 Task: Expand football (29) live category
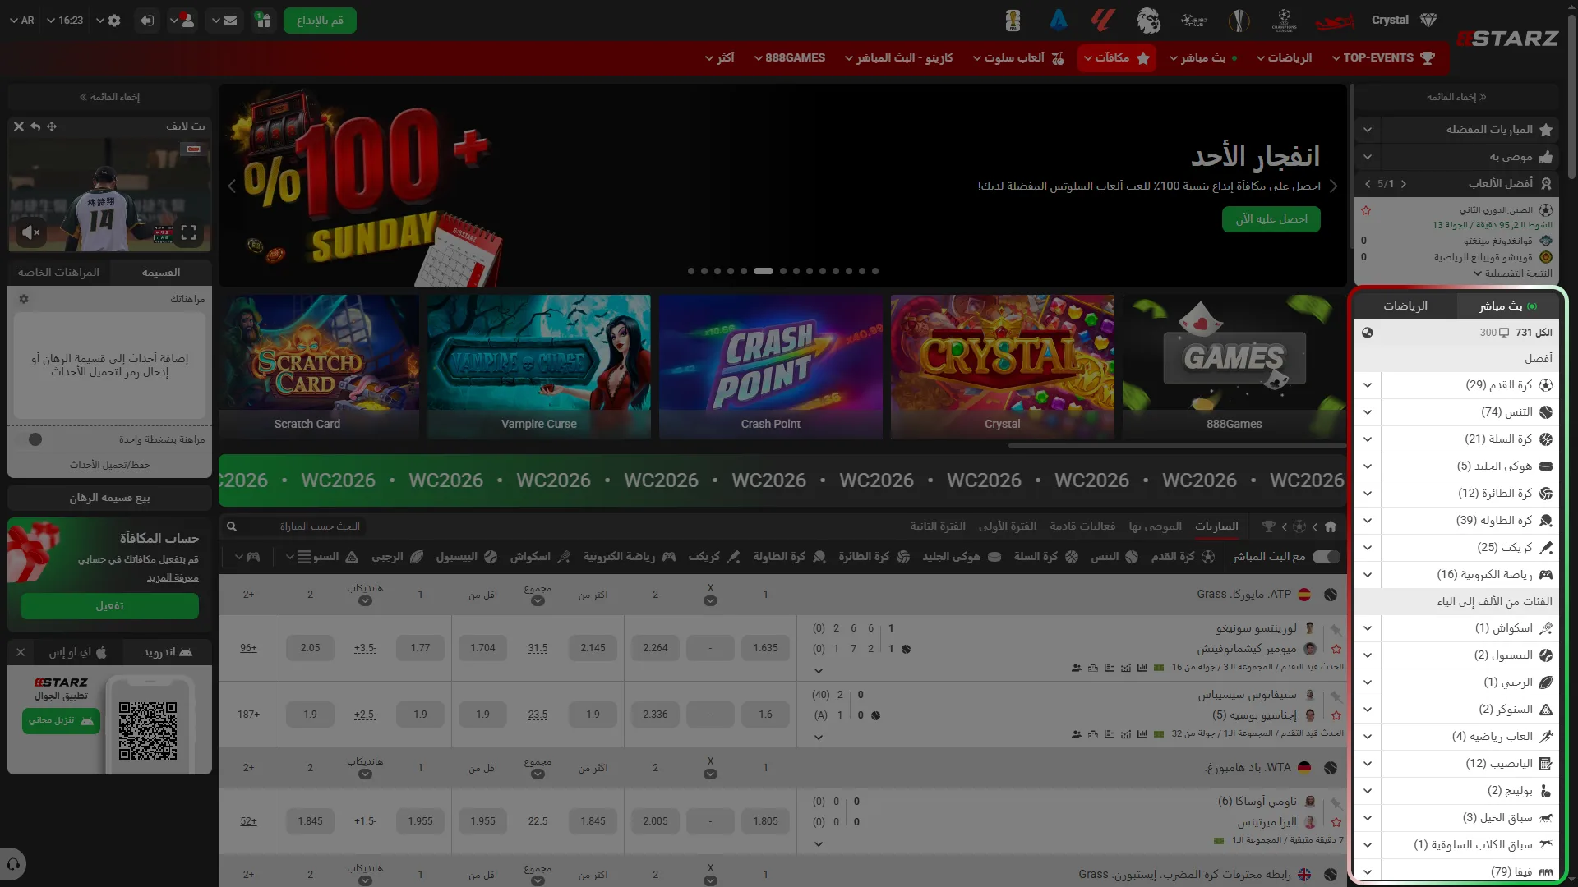(1368, 385)
